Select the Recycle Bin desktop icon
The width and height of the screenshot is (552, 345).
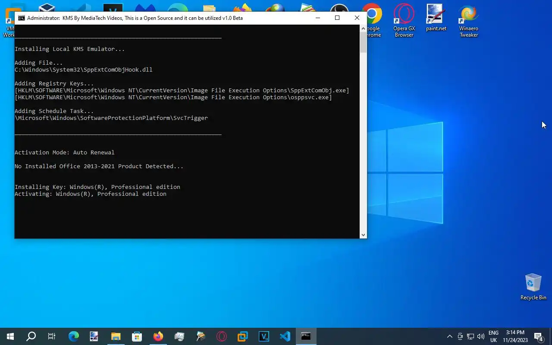click(533, 287)
